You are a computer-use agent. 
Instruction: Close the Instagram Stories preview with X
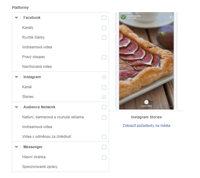tap(171, 17)
